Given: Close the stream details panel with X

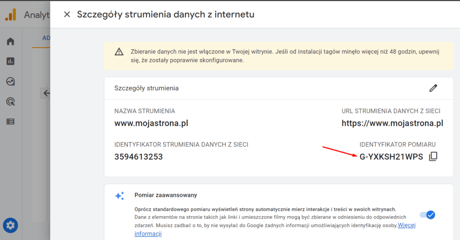Looking at the screenshot, I should [x=67, y=14].
